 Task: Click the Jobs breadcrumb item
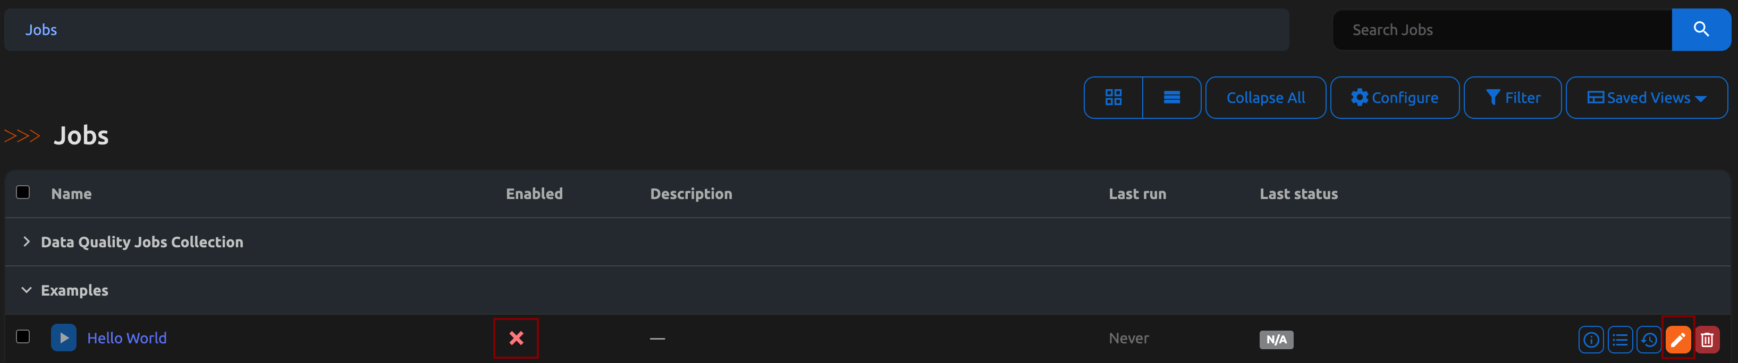tap(41, 30)
